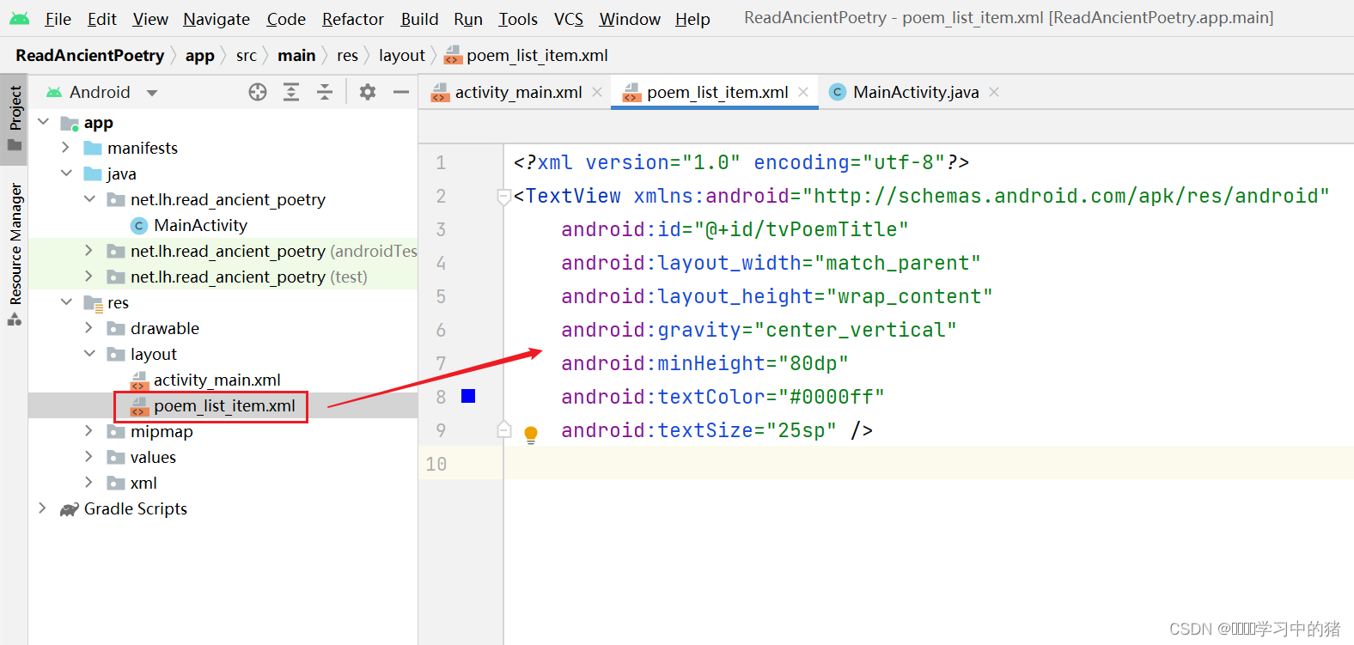
Task: Click ReadAncientPoetry breadcrumb
Action: point(90,55)
